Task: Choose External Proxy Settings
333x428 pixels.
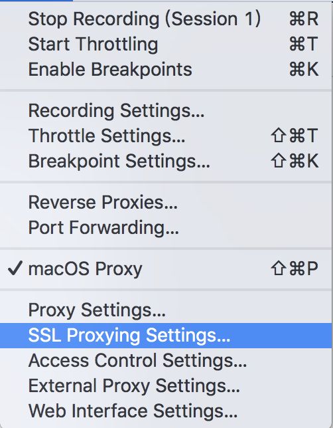Action: (166, 385)
